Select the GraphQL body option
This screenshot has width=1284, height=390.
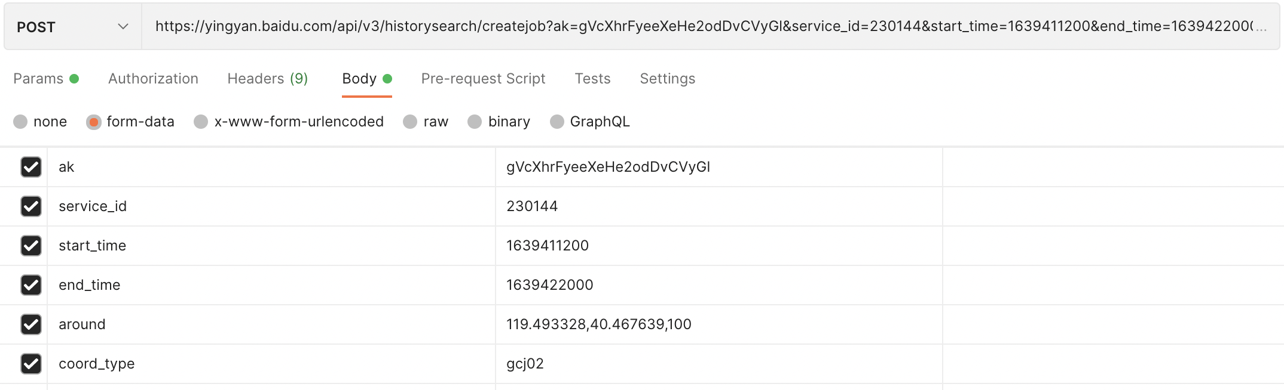(x=557, y=122)
